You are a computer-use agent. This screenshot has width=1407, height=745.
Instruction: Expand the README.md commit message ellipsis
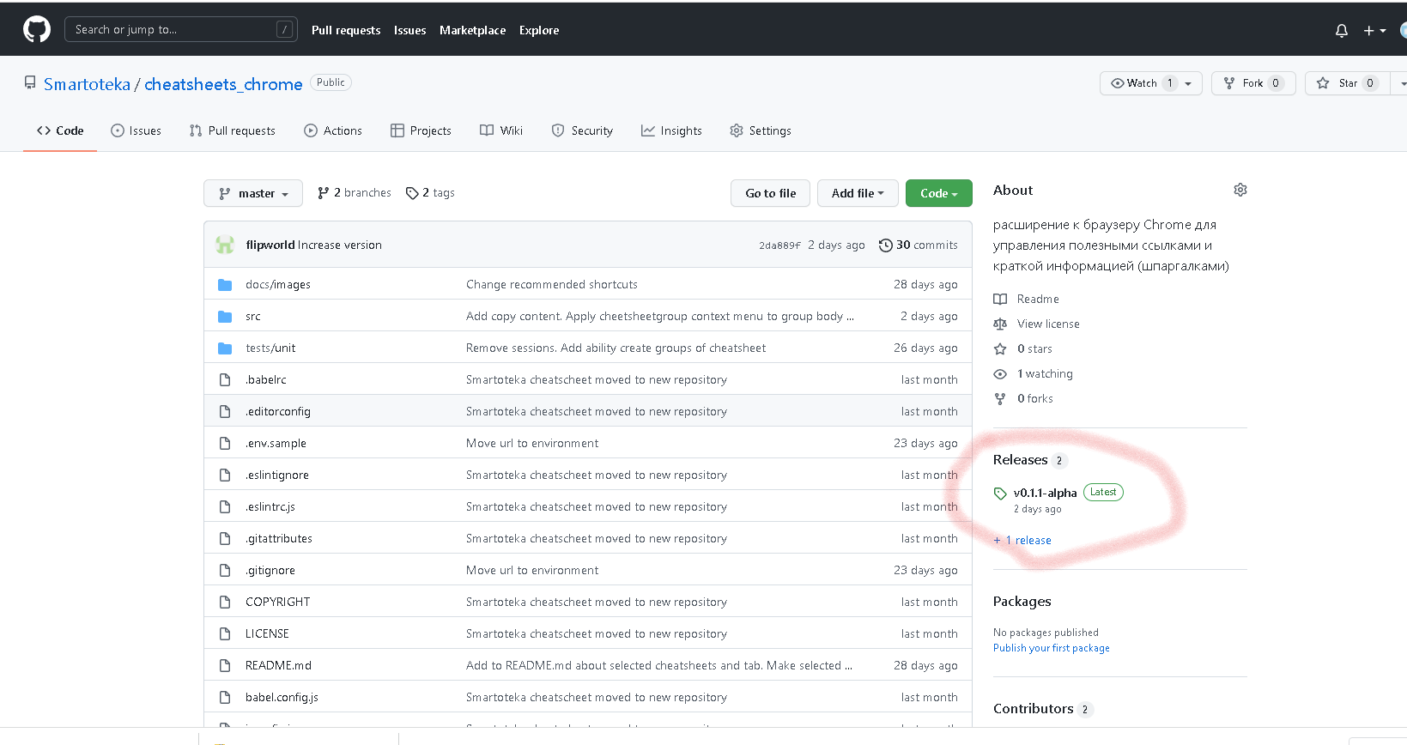click(848, 666)
